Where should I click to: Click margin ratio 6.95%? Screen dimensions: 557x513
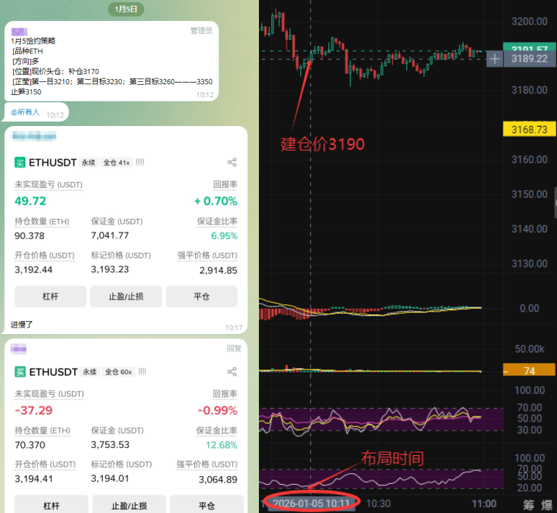pyautogui.click(x=224, y=236)
